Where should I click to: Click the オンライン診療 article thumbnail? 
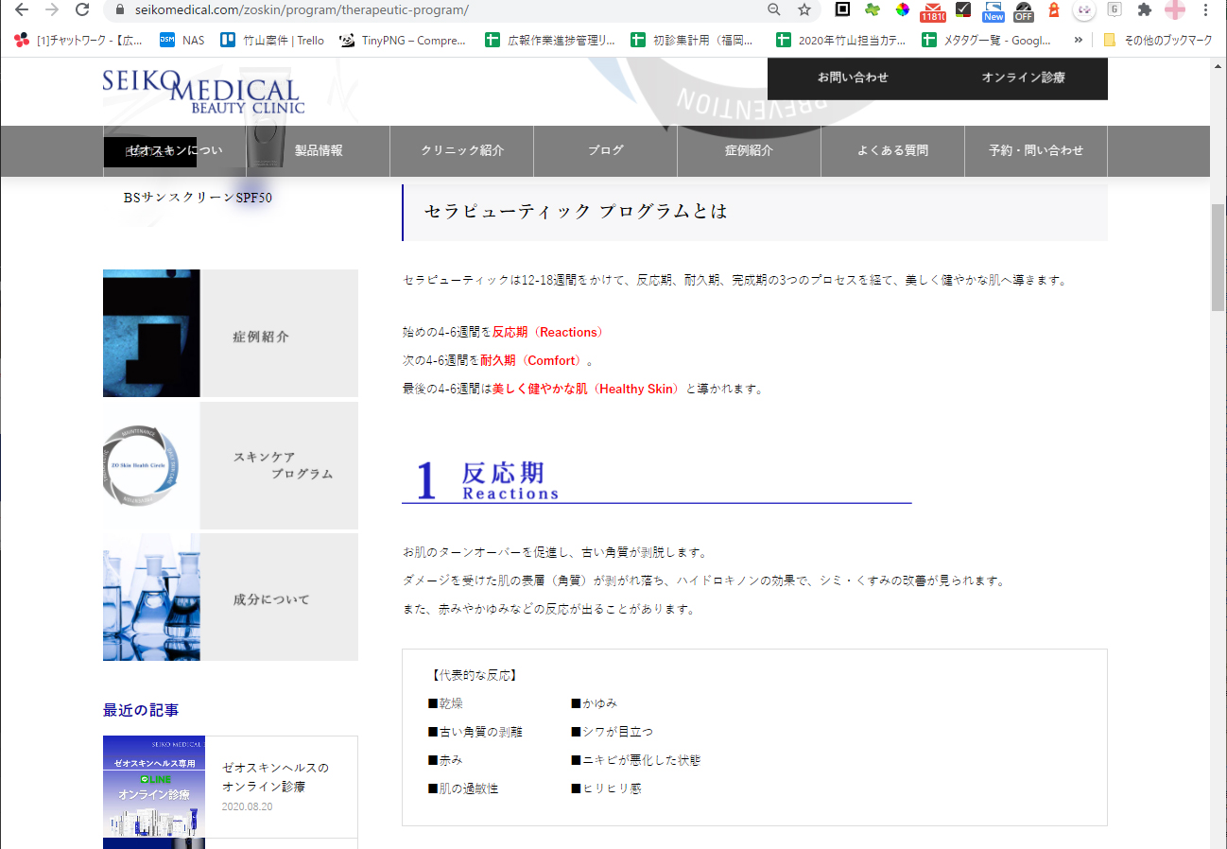tap(154, 787)
